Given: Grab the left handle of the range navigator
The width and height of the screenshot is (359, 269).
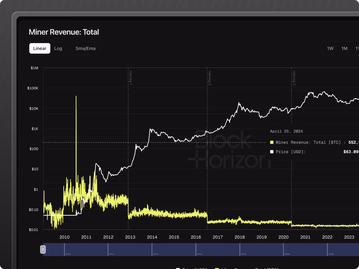Looking at the screenshot, I should coord(43,249).
